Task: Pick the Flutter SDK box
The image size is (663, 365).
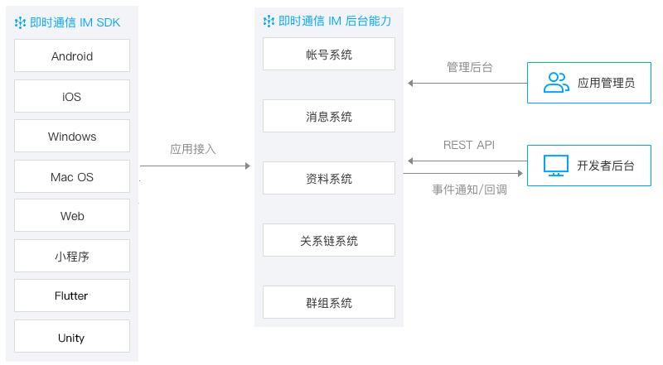Action: pos(72,295)
